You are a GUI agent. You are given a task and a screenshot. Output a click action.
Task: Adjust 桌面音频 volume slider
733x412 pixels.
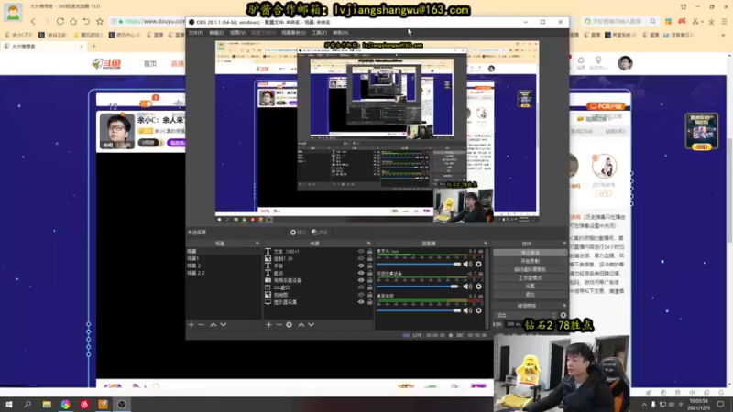coord(420,310)
